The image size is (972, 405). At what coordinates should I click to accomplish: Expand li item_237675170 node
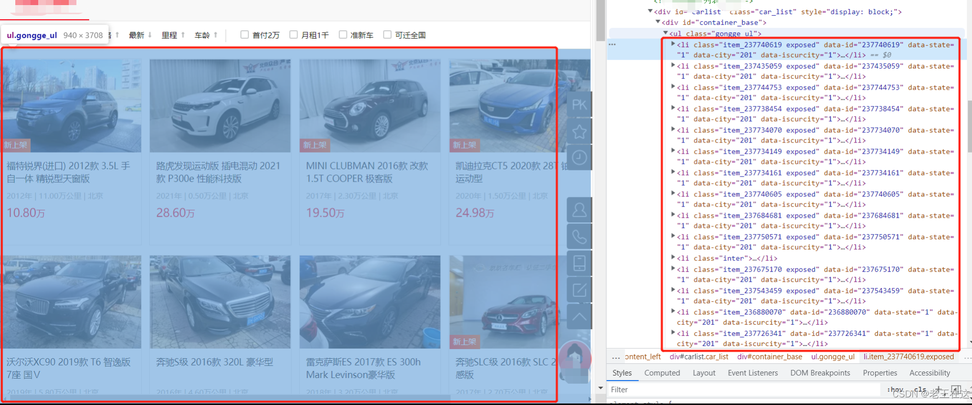coord(673,269)
